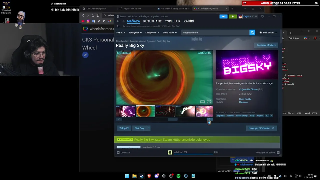Open Topluluk Merkezi
Viewport: 320px width, 180px height.
[266, 45]
